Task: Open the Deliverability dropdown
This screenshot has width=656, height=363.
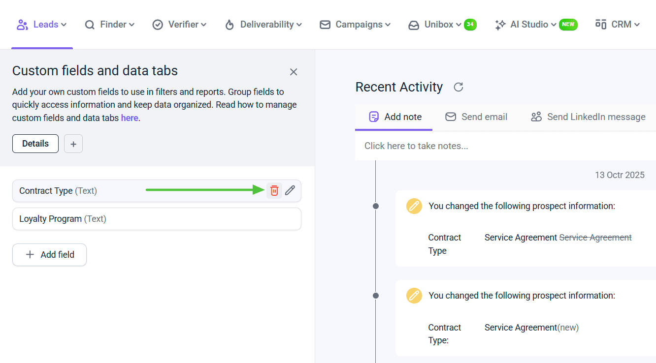Action: click(263, 25)
